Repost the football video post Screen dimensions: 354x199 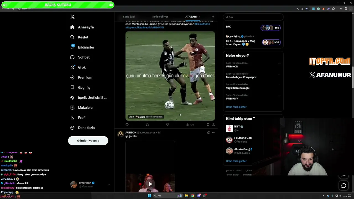pos(147,125)
